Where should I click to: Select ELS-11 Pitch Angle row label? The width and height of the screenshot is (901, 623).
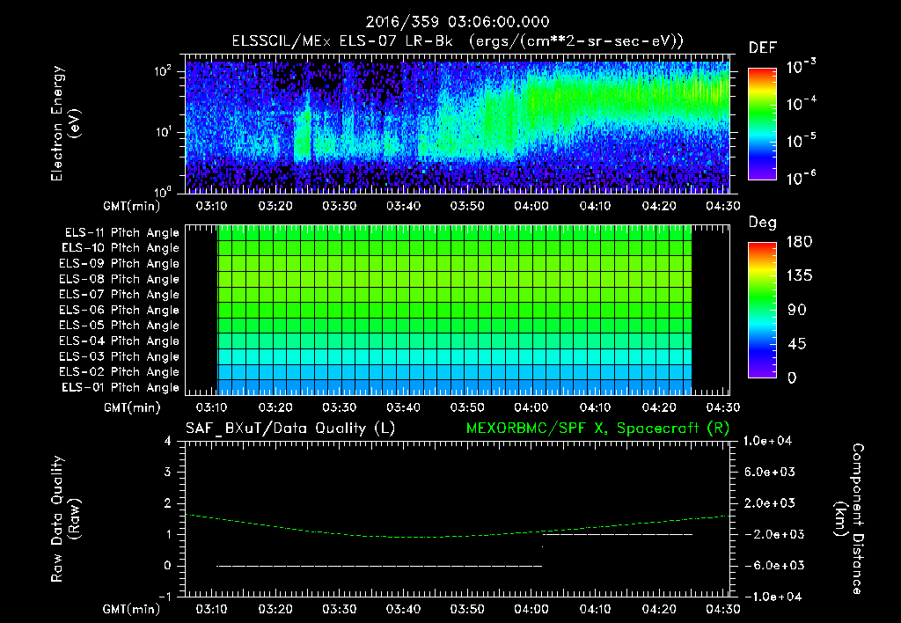(x=121, y=233)
